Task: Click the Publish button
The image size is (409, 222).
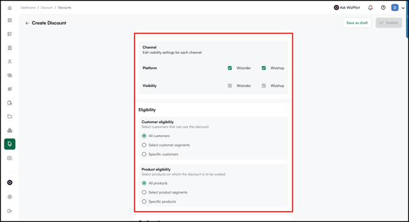Action: tap(389, 23)
